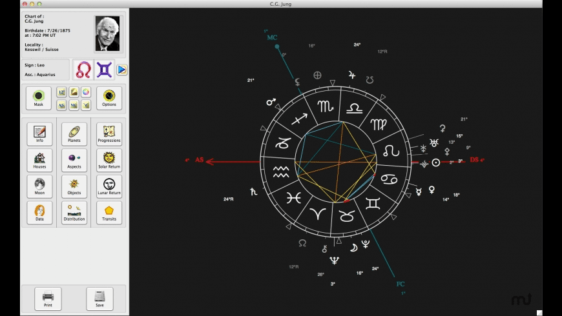Toggle the diagonal gradient display button
The height and width of the screenshot is (316, 562).
[x=74, y=92]
